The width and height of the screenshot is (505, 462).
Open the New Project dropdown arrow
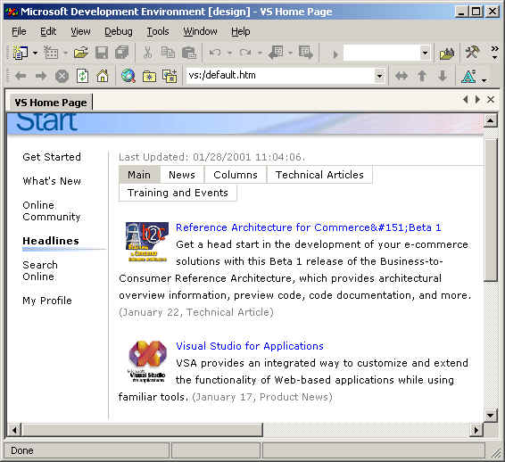[35, 53]
